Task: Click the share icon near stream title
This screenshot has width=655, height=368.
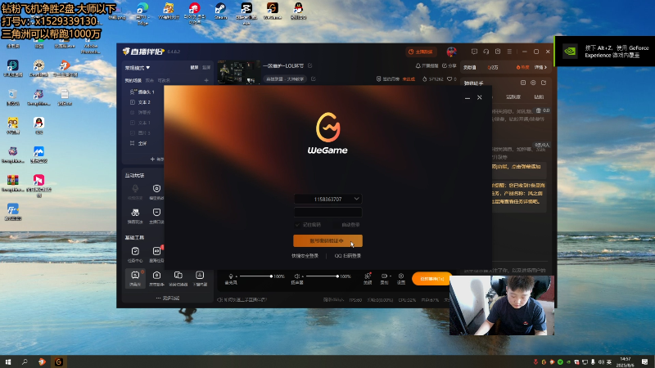Action: tap(445, 66)
